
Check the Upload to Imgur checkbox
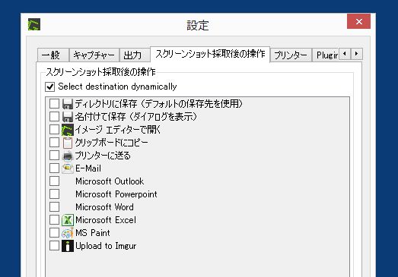(x=54, y=245)
